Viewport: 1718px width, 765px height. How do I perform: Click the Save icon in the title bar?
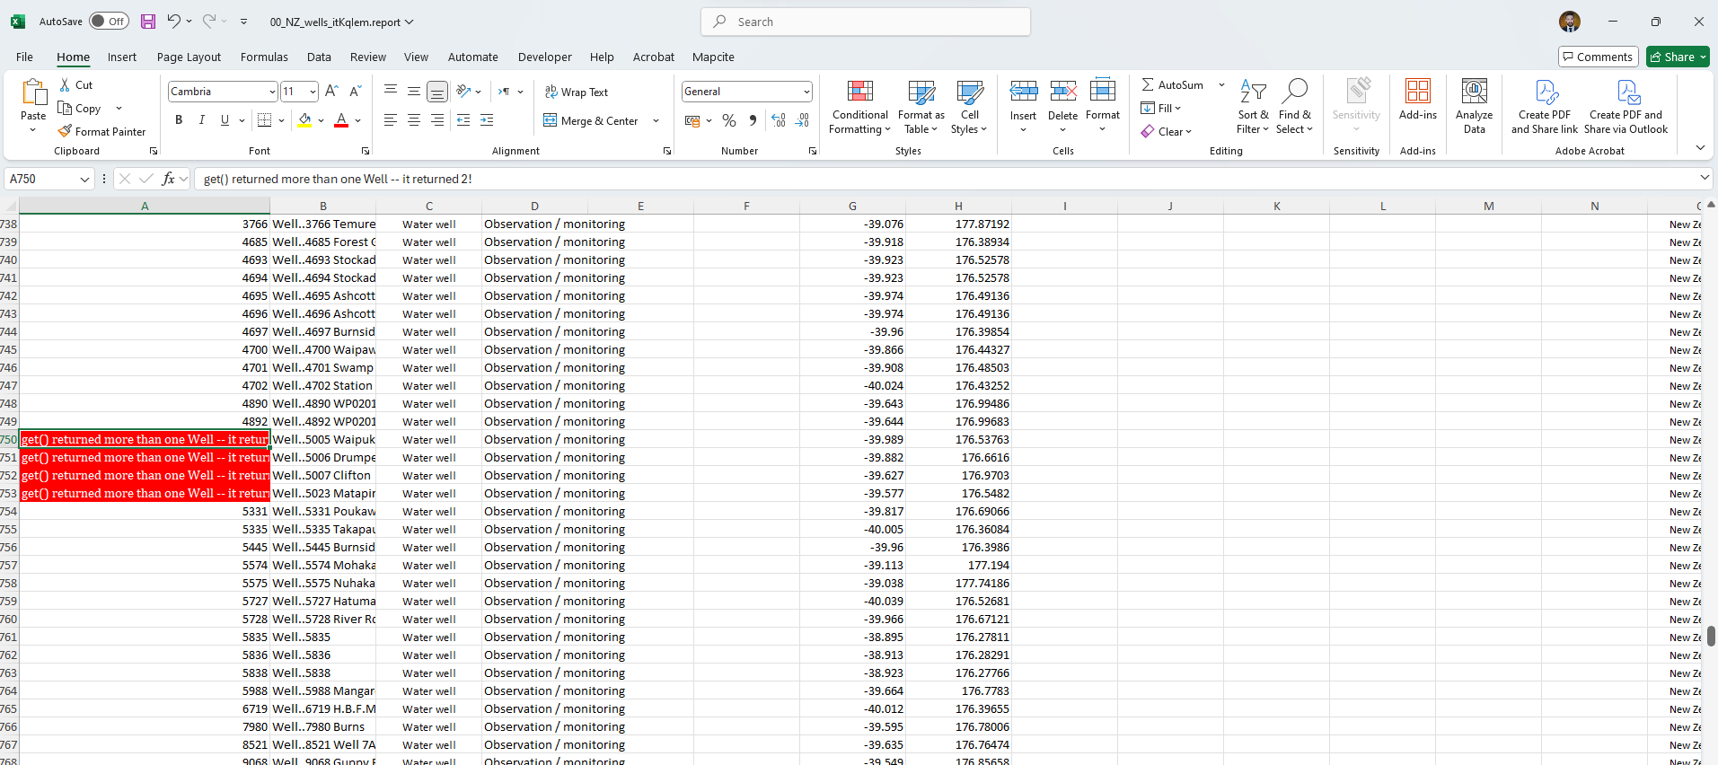(x=148, y=22)
